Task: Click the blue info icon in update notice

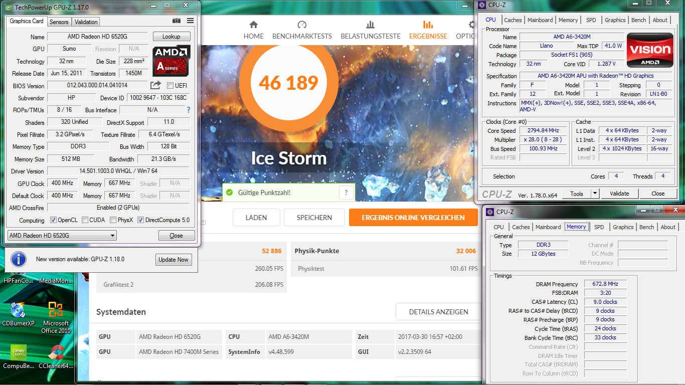Action: pyautogui.click(x=19, y=259)
